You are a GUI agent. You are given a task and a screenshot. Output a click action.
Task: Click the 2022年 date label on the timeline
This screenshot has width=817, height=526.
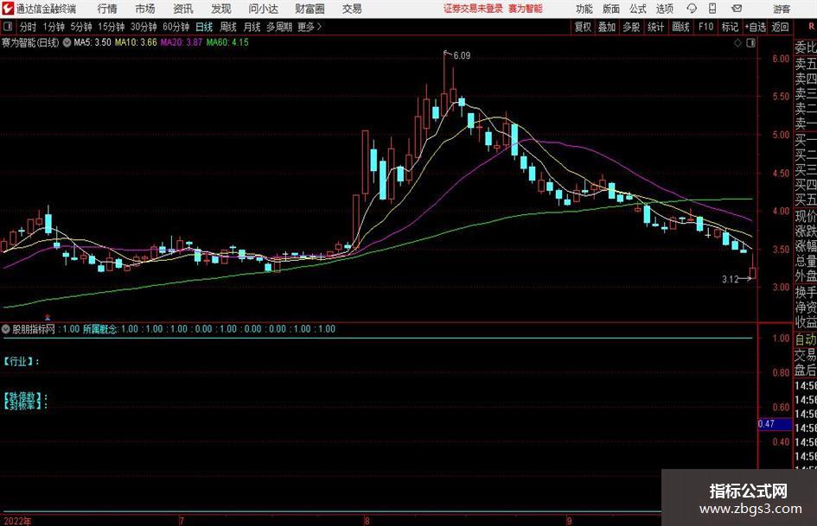coord(16,521)
